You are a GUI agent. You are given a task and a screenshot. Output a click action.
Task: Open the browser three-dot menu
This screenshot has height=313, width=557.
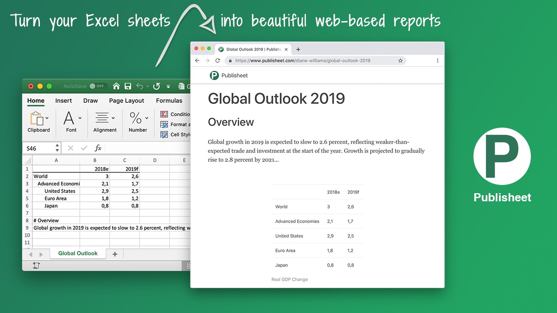point(438,60)
